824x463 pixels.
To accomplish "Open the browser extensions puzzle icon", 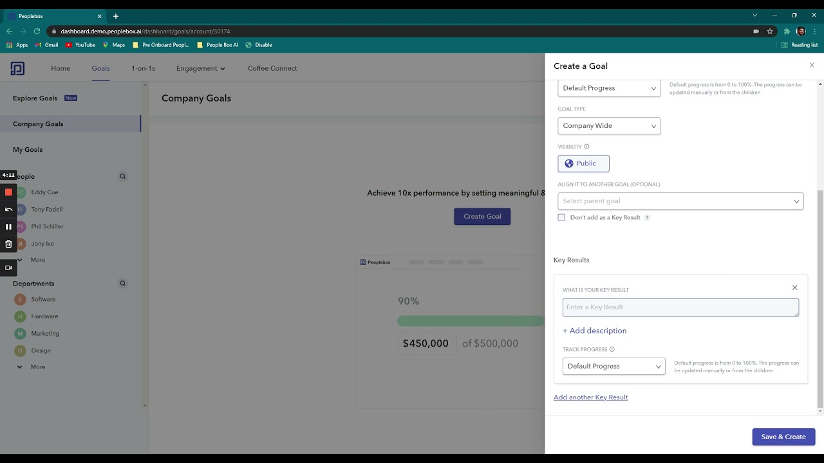I will coord(787,31).
